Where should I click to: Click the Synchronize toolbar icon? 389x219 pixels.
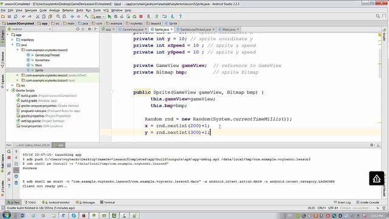tap(15, 16)
